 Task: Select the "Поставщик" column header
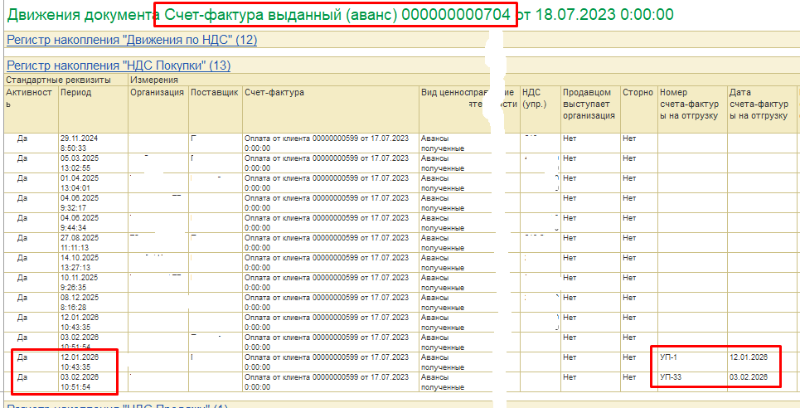[214, 92]
